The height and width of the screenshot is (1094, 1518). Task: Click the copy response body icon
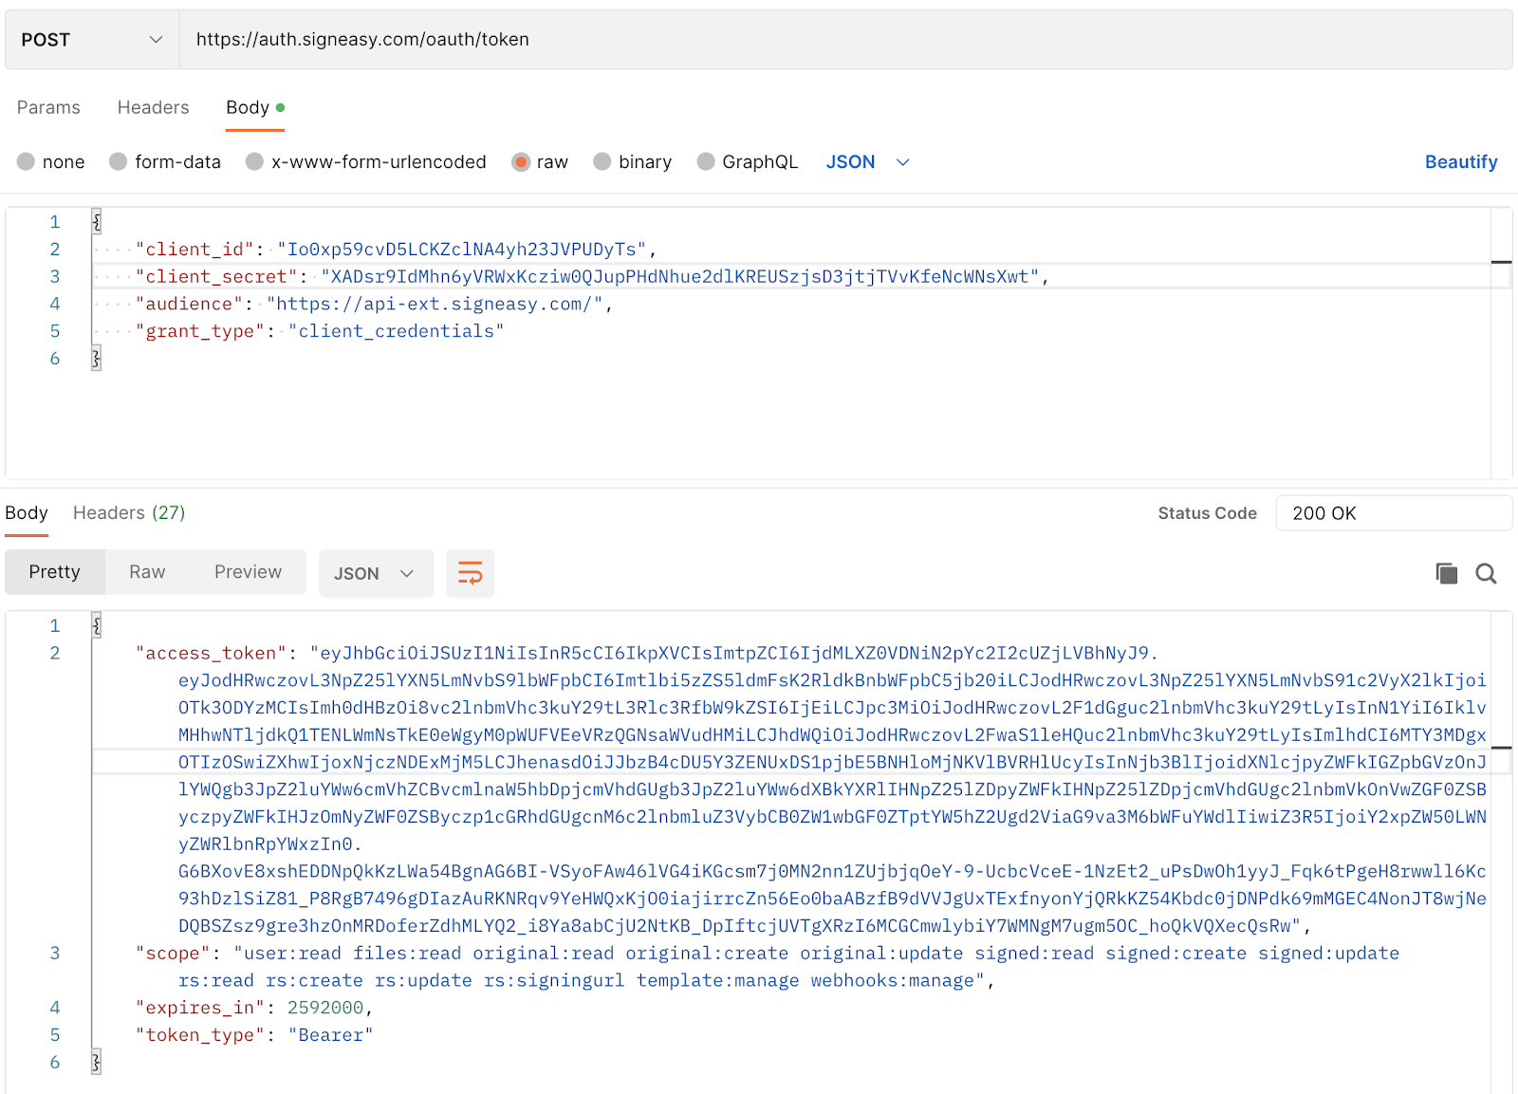(1446, 573)
